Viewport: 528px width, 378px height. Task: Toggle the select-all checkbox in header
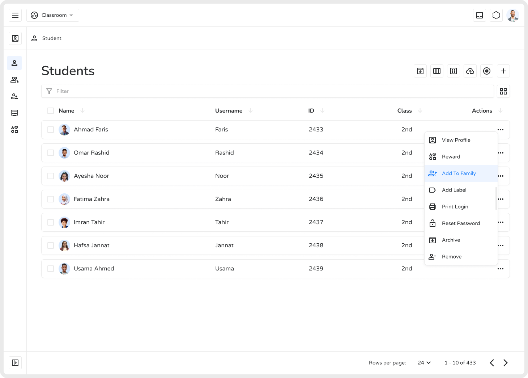pyautogui.click(x=51, y=111)
